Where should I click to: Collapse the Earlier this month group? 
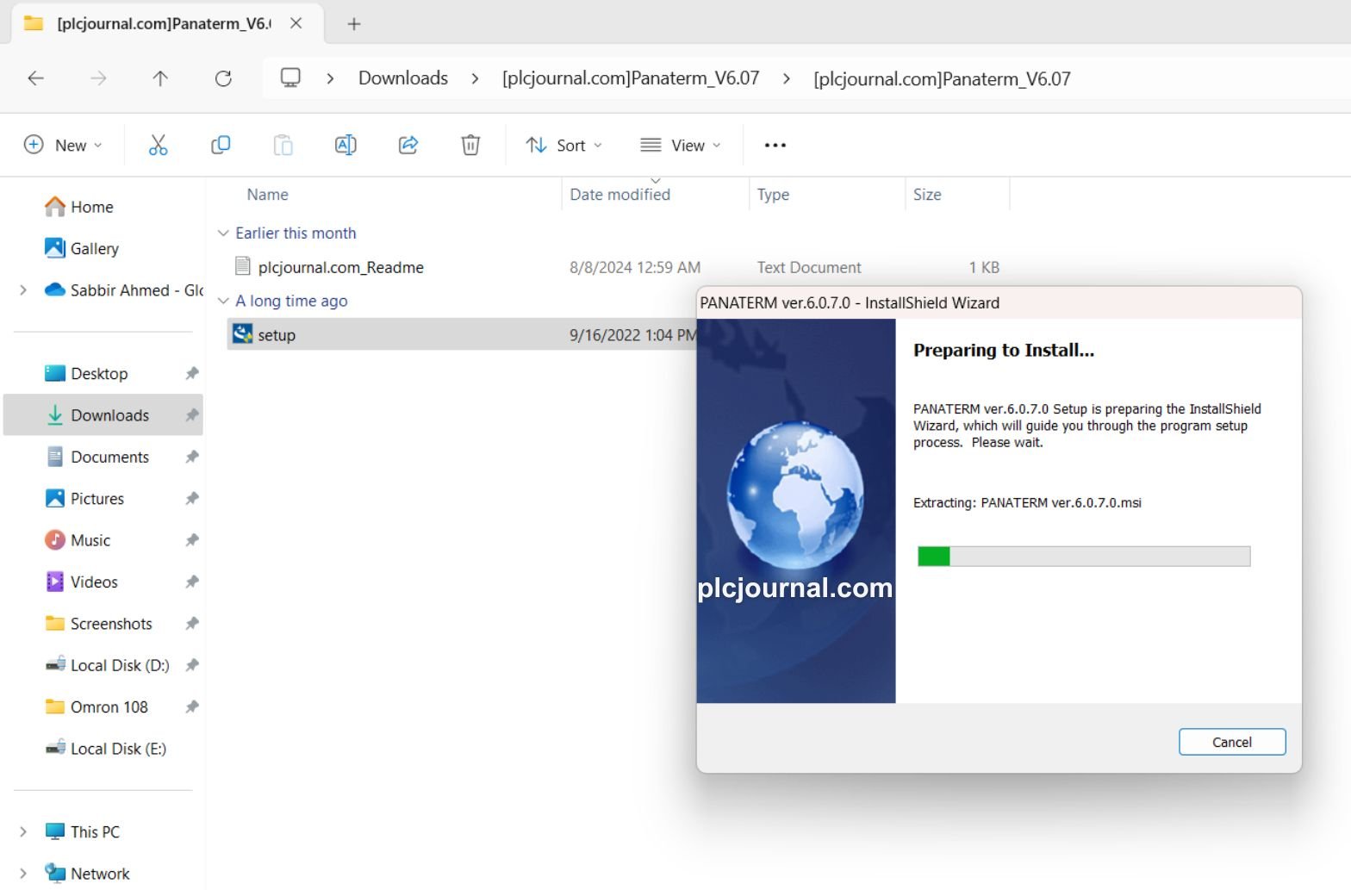tap(223, 233)
